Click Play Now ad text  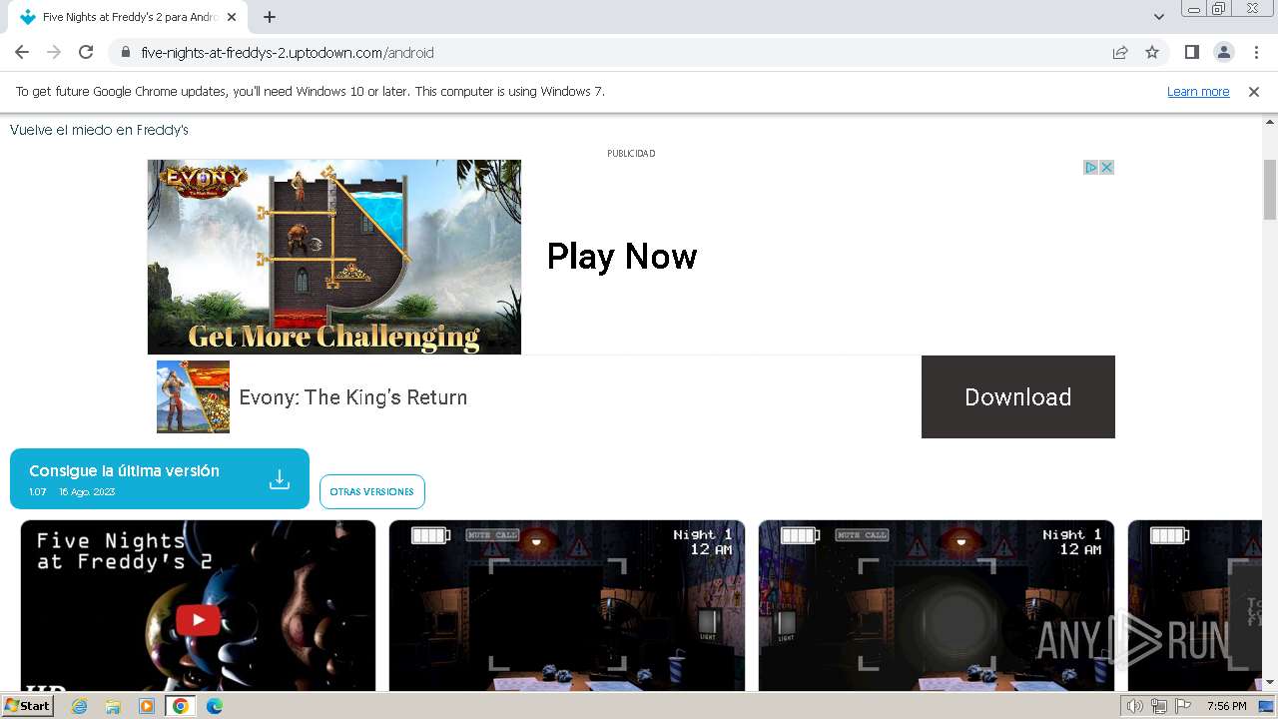click(621, 257)
